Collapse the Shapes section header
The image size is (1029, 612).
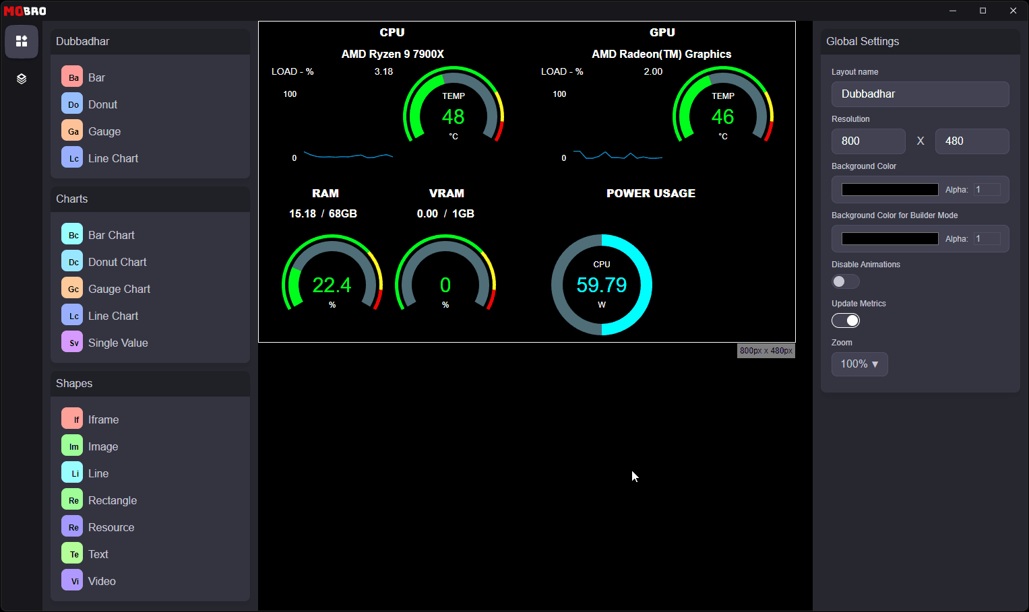click(x=150, y=384)
